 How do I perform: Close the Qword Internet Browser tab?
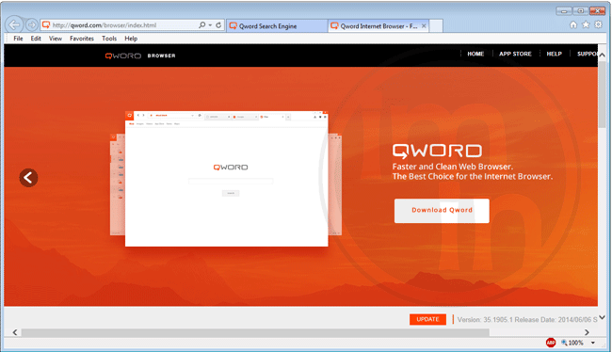[x=424, y=26]
